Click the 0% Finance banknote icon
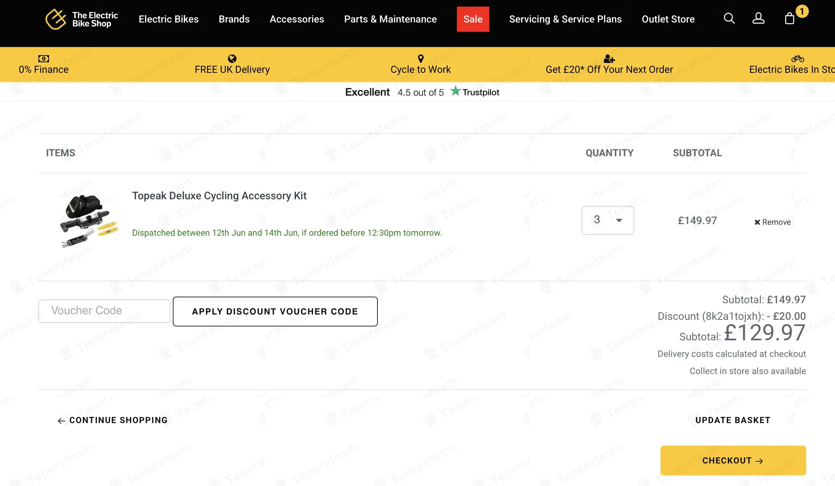The image size is (835, 486). 43,59
